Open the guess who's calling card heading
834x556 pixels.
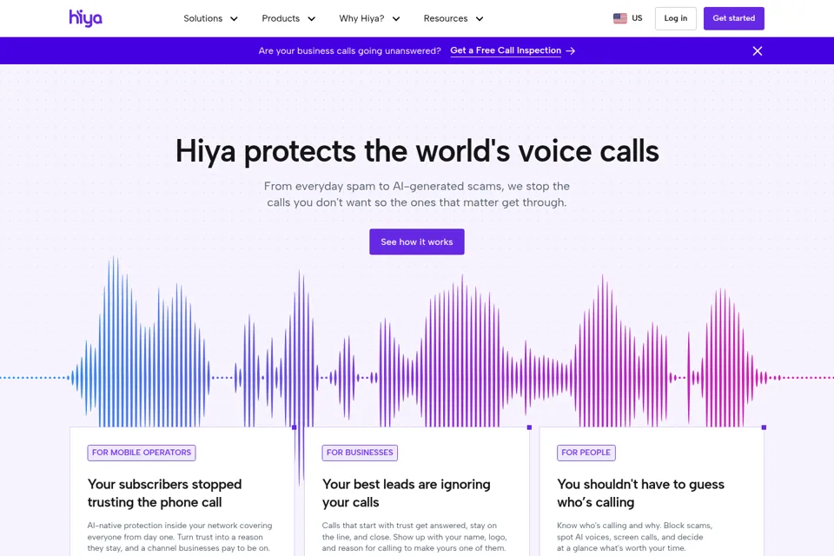[640, 493]
